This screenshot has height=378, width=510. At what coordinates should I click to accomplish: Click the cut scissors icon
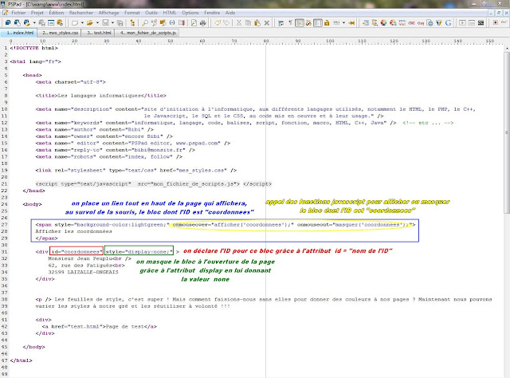(239, 23)
